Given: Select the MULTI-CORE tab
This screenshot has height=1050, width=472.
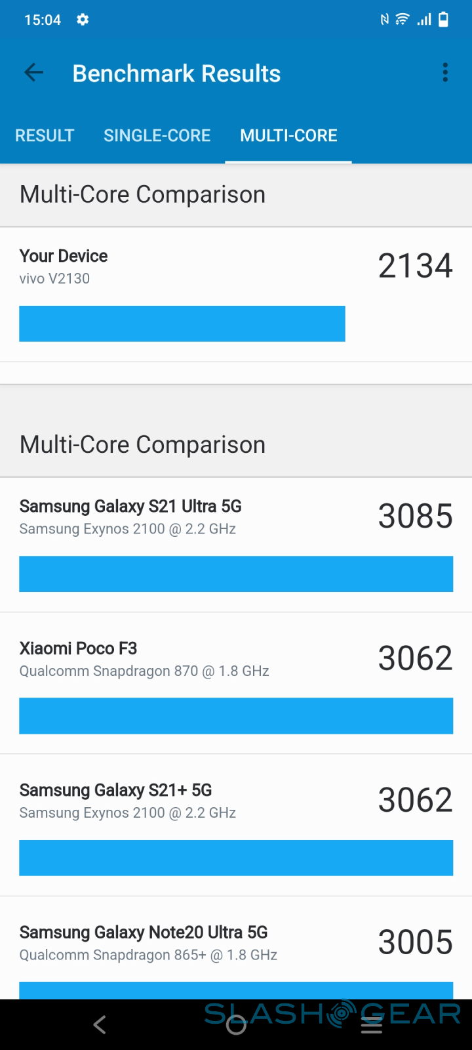Looking at the screenshot, I should point(288,136).
